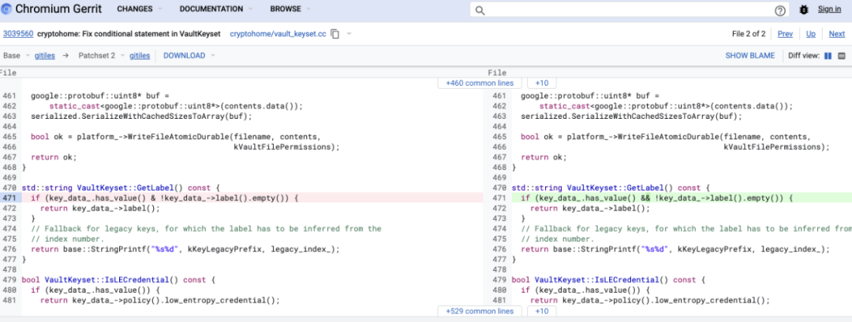Open change number 3039560 link
The width and height of the screenshot is (852, 322).
point(18,34)
